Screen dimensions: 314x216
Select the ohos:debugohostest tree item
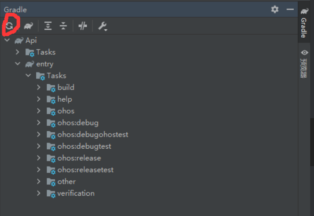[x=92, y=135]
